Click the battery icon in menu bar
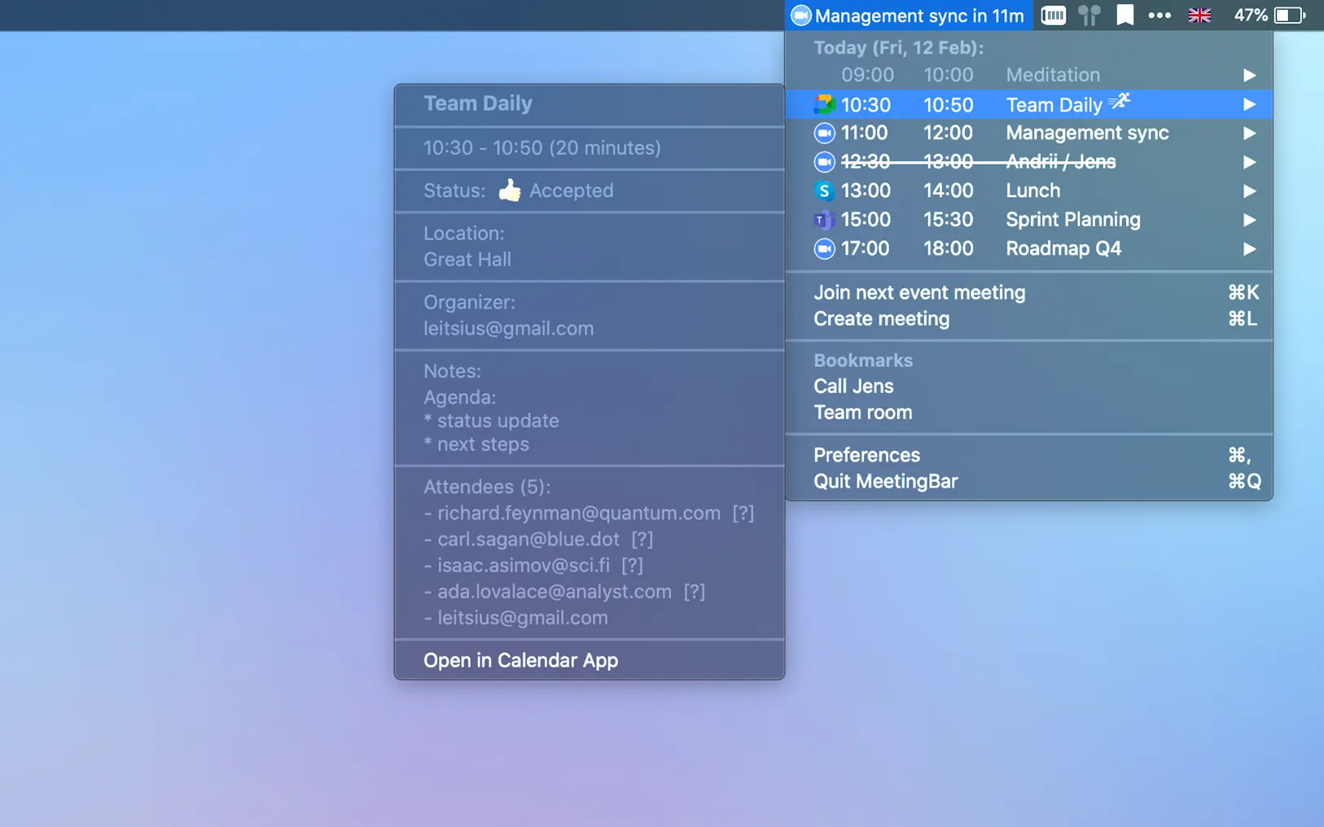This screenshot has height=827, width=1324. coord(1289,15)
